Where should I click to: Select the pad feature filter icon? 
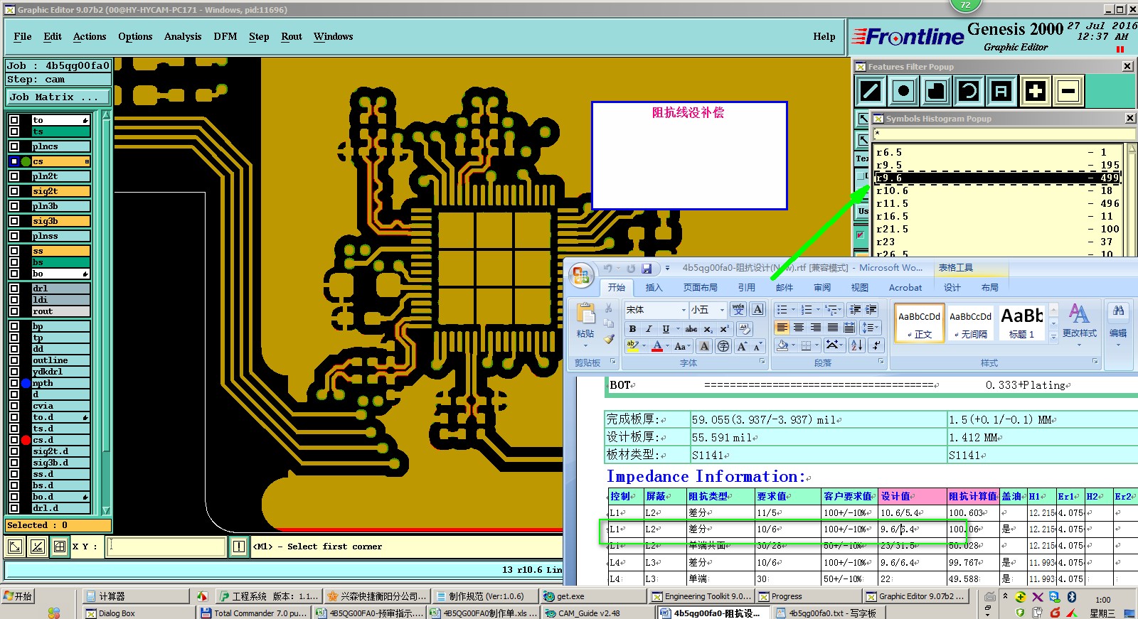(903, 91)
